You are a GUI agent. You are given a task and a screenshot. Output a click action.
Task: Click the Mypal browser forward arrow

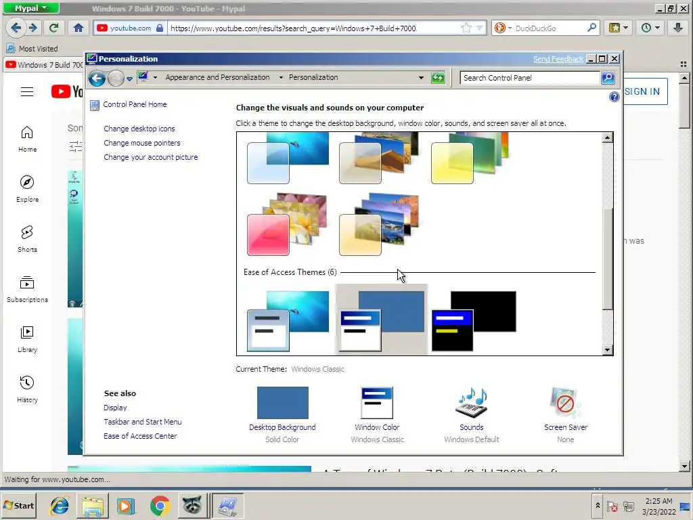click(x=33, y=28)
